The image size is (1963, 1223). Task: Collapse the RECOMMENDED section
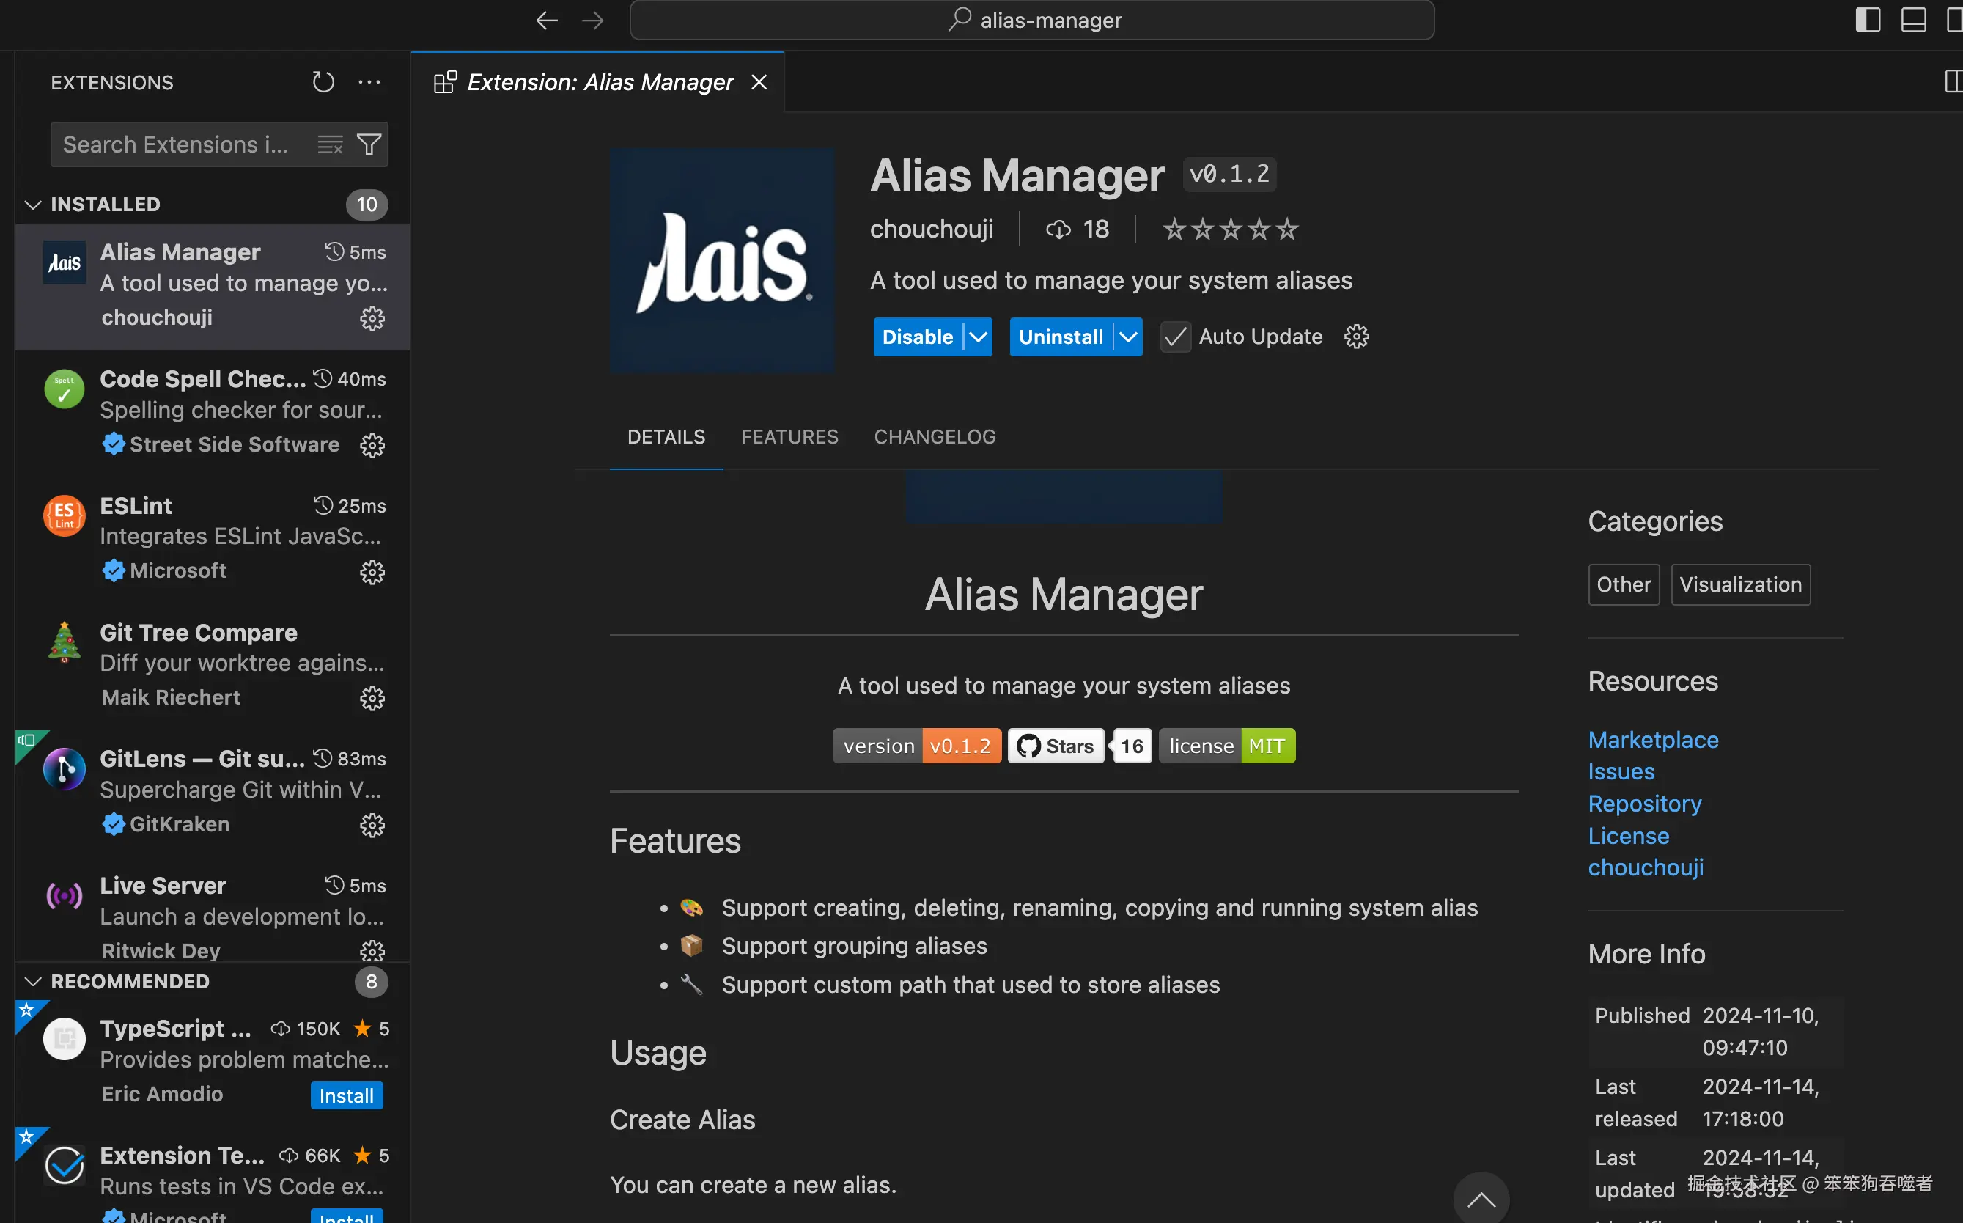33,981
